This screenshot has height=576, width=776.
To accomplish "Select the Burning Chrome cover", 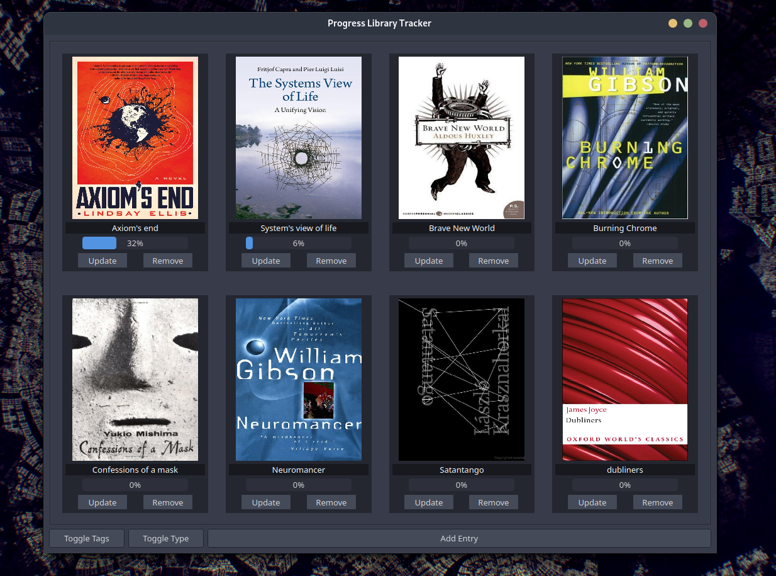I will point(624,138).
